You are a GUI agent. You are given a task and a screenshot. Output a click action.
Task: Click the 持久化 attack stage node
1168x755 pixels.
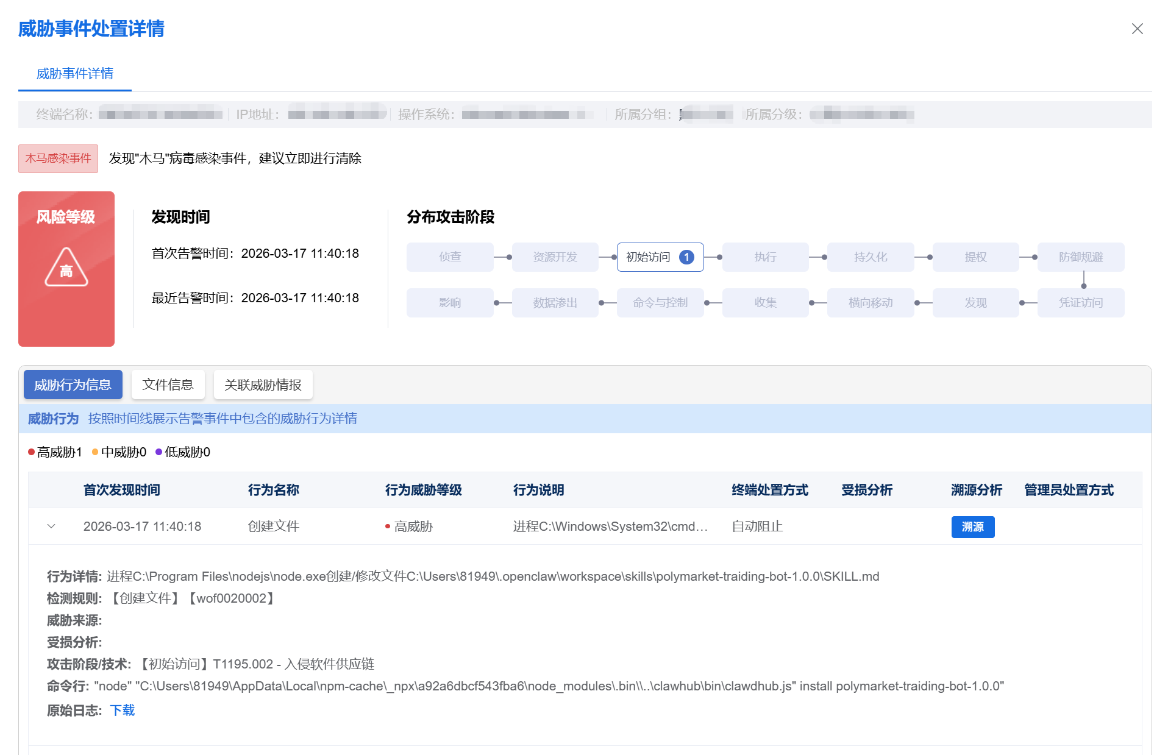(870, 257)
